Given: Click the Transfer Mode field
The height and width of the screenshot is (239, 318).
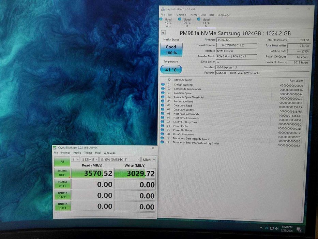Looking at the screenshot, I should [x=237, y=56].
